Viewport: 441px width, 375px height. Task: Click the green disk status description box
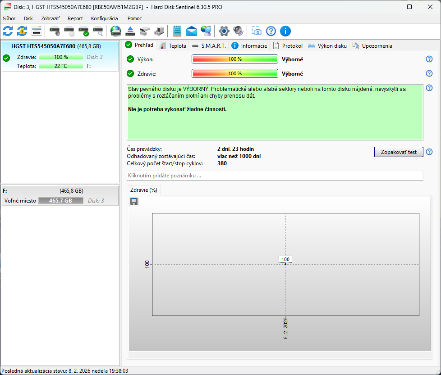click(x=275, y=112)
